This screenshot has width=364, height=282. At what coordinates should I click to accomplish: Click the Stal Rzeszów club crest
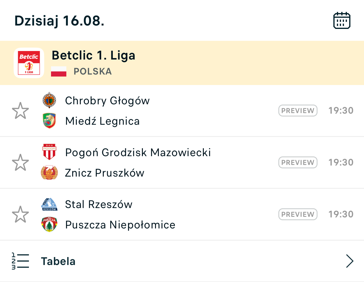pyautogui.click(x=49, y=204)
